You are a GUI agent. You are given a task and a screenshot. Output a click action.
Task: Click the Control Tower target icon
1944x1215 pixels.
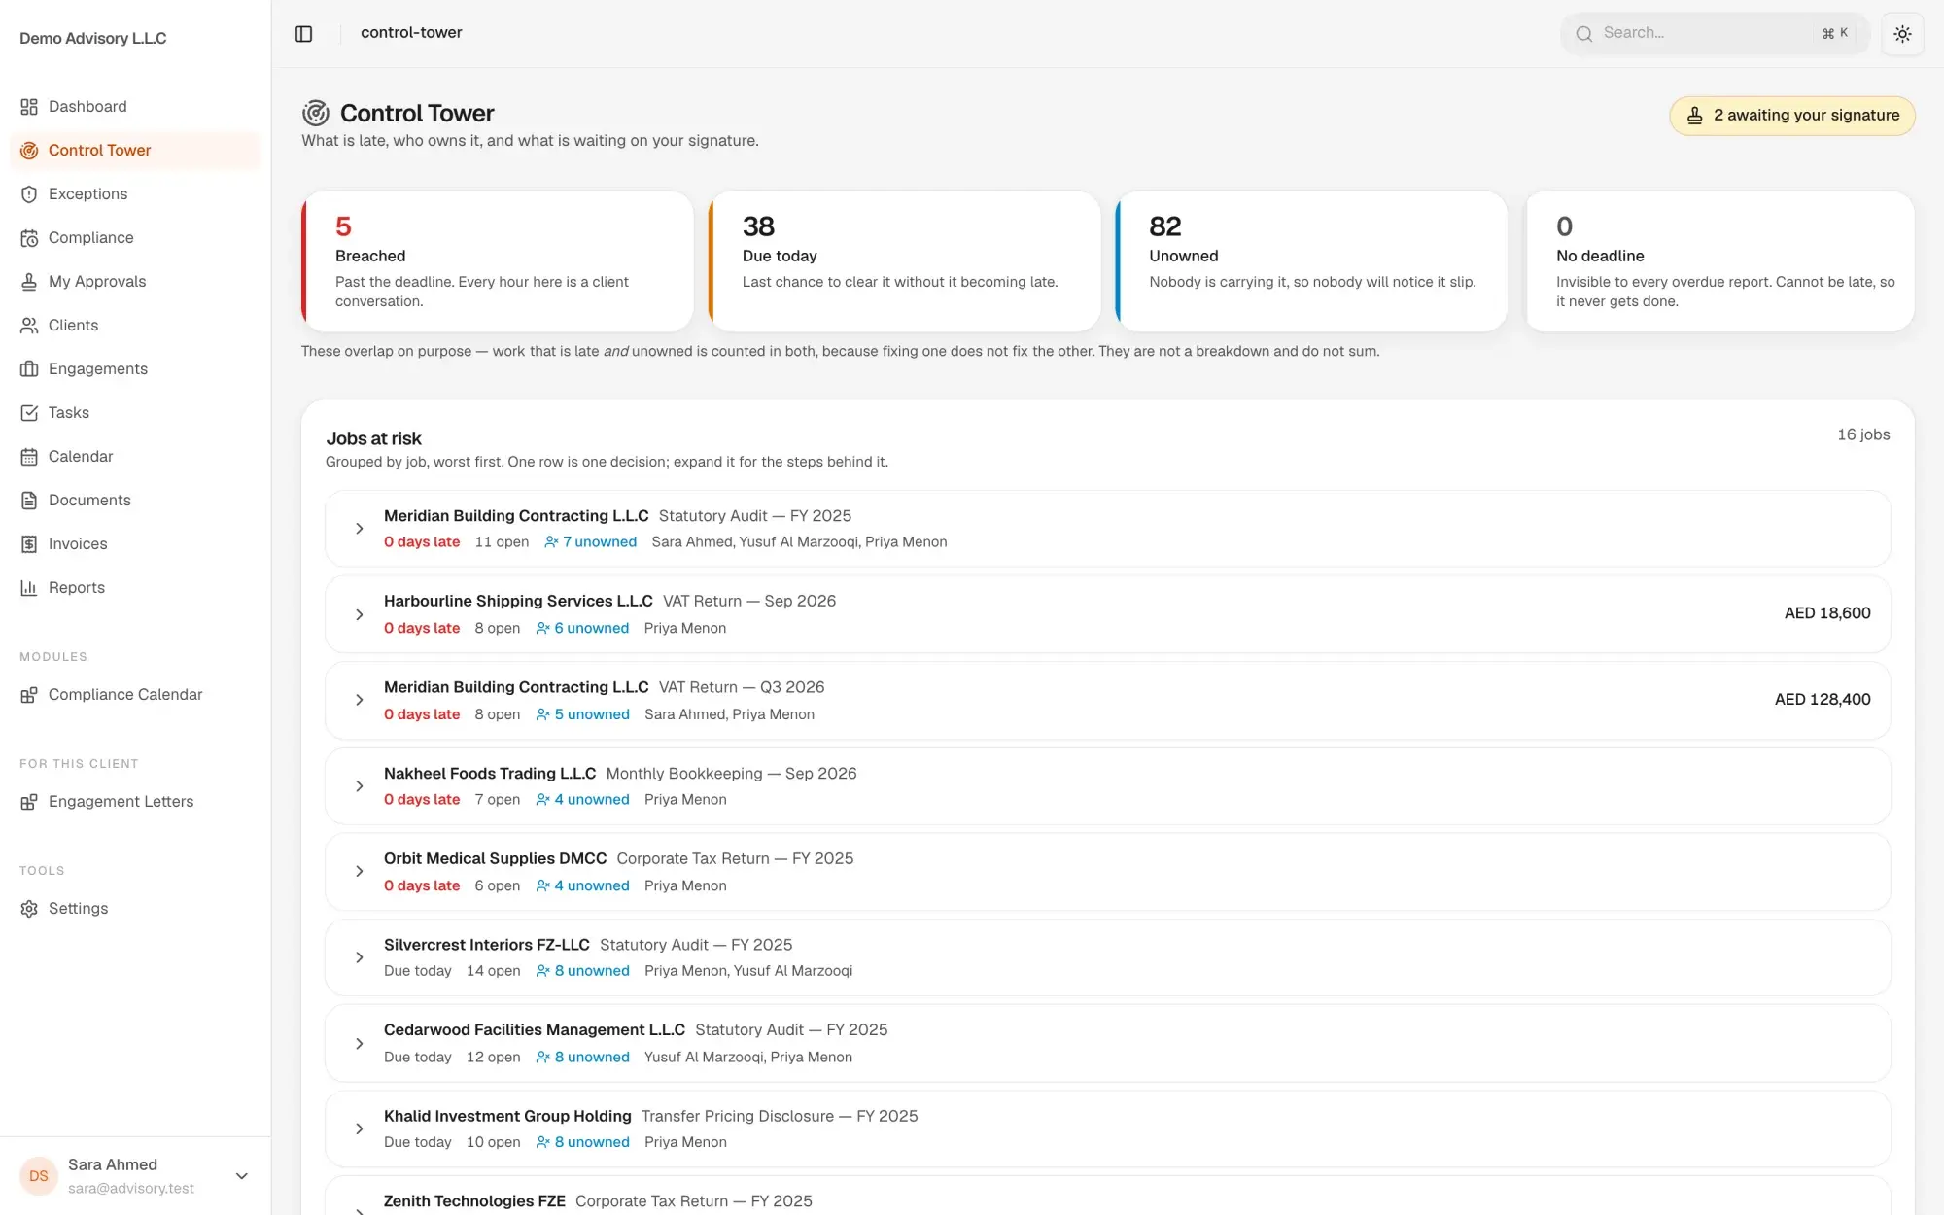click(29, 151)
